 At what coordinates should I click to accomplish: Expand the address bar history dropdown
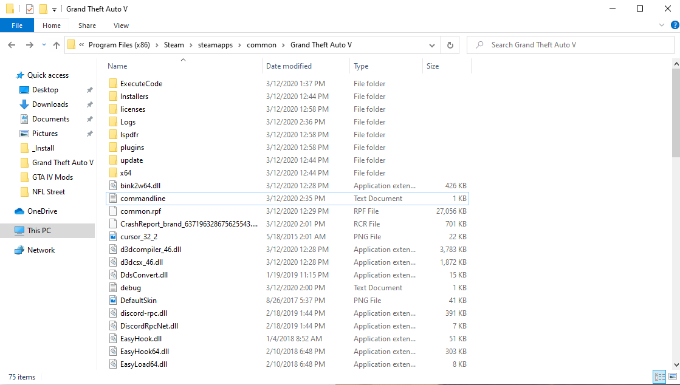pyautogui.click(x=432, y=45)
